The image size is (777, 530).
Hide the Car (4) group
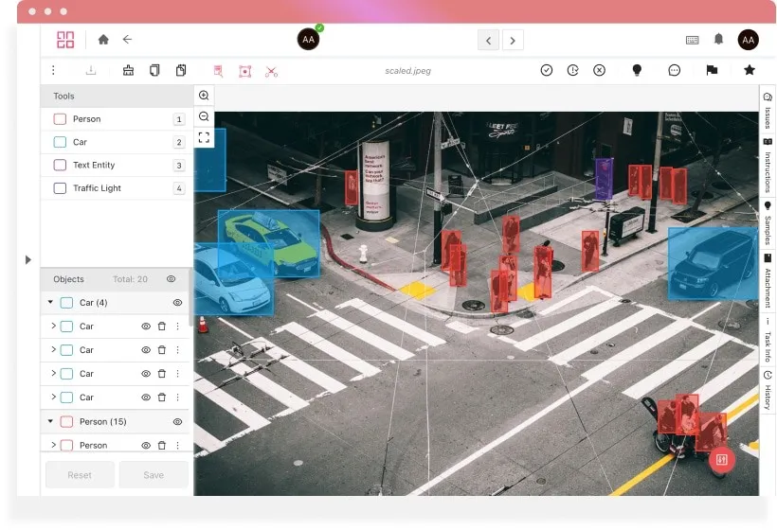click(177, 303)
